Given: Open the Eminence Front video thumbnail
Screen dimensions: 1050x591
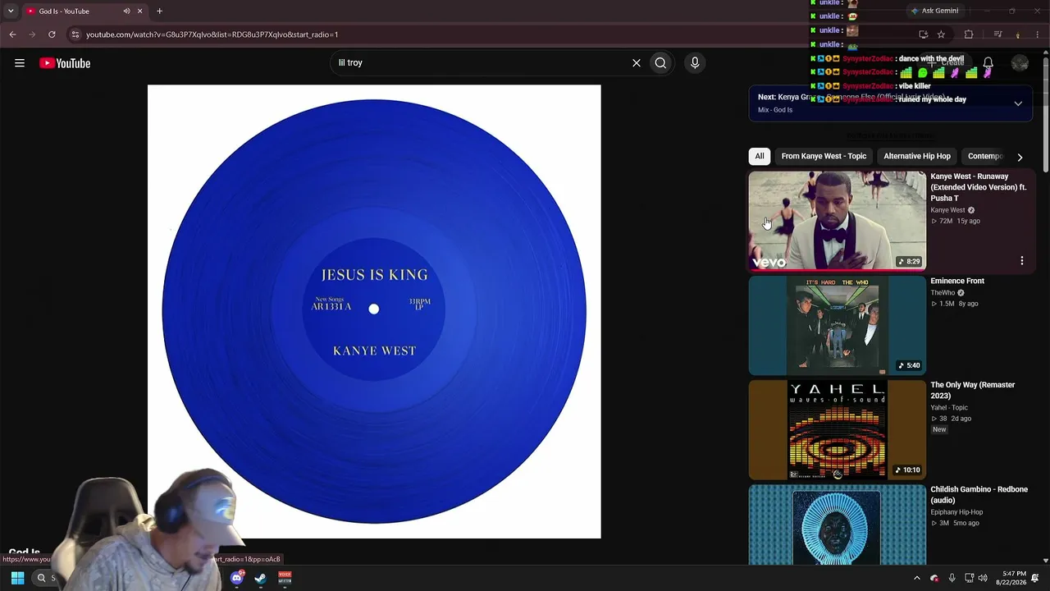Looking at the screenshot, I should pyautogui.click(x=838, y=325).
